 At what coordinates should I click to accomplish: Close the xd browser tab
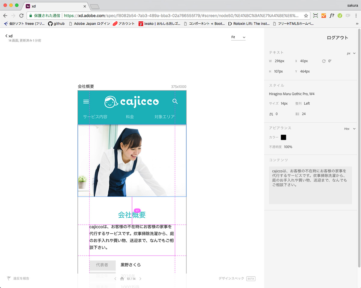(x=85, y=6)
